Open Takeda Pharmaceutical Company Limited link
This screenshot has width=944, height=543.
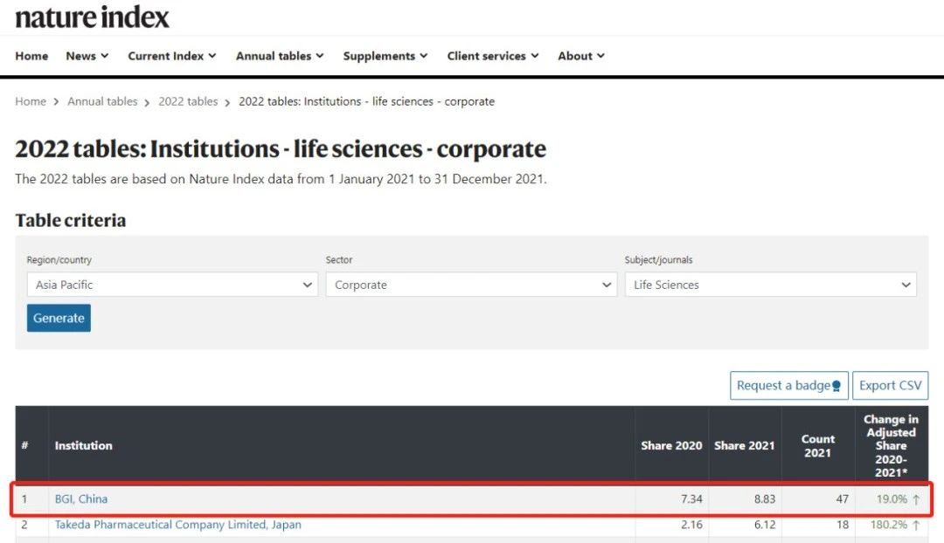(x=177, y=525)
